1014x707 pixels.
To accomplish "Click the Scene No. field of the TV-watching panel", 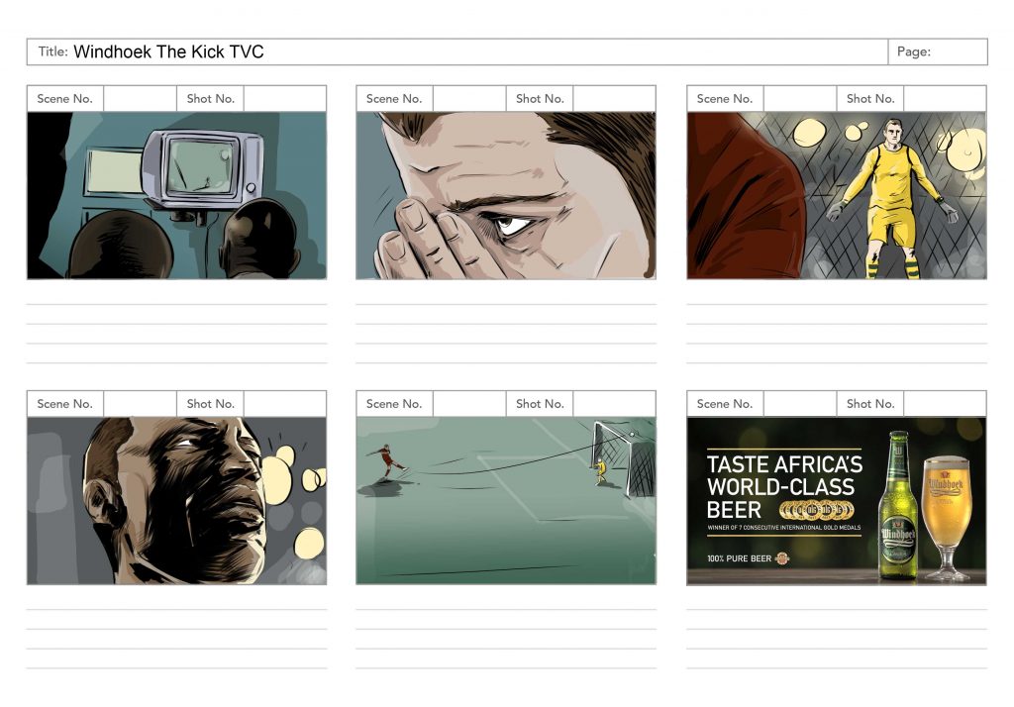I will [140, 99].
